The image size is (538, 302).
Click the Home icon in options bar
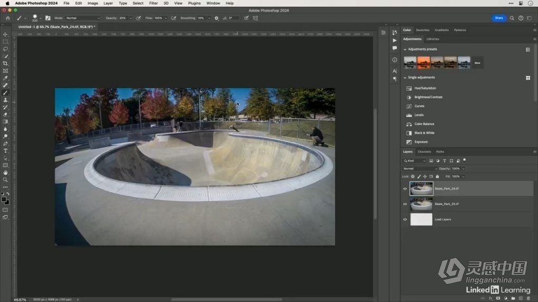click(x=8, y=18)
